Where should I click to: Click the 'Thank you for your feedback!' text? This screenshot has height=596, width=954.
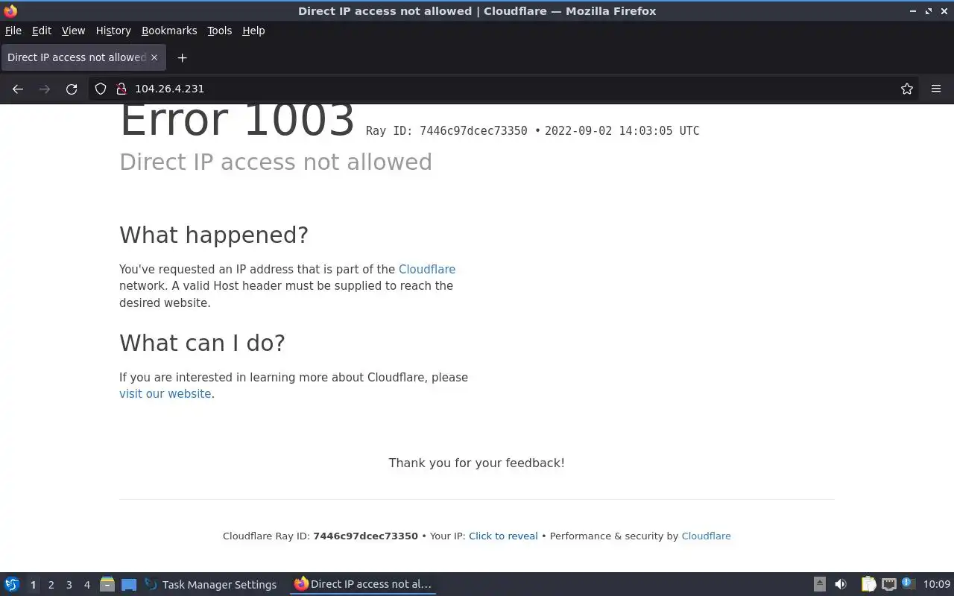click(476, 463)
